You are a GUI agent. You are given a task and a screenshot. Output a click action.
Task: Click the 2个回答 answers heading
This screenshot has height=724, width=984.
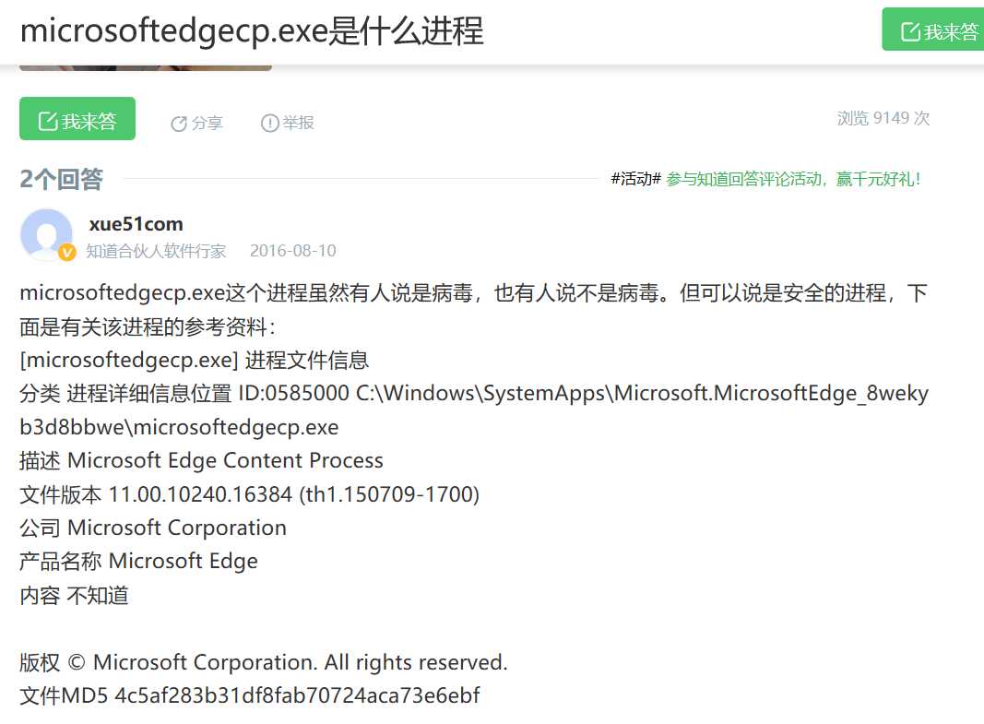pos(62,180)
